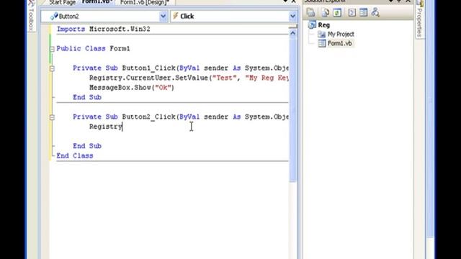This screenshot has height=259, width=461.
Task: Open the Button2 class name dropdown arrow
Action: [164, 17]
